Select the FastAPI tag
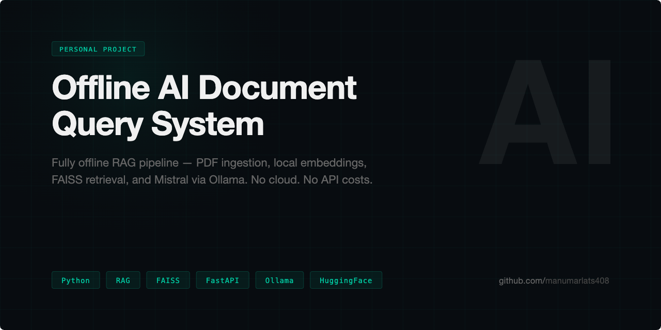 [x=223, y=280]
